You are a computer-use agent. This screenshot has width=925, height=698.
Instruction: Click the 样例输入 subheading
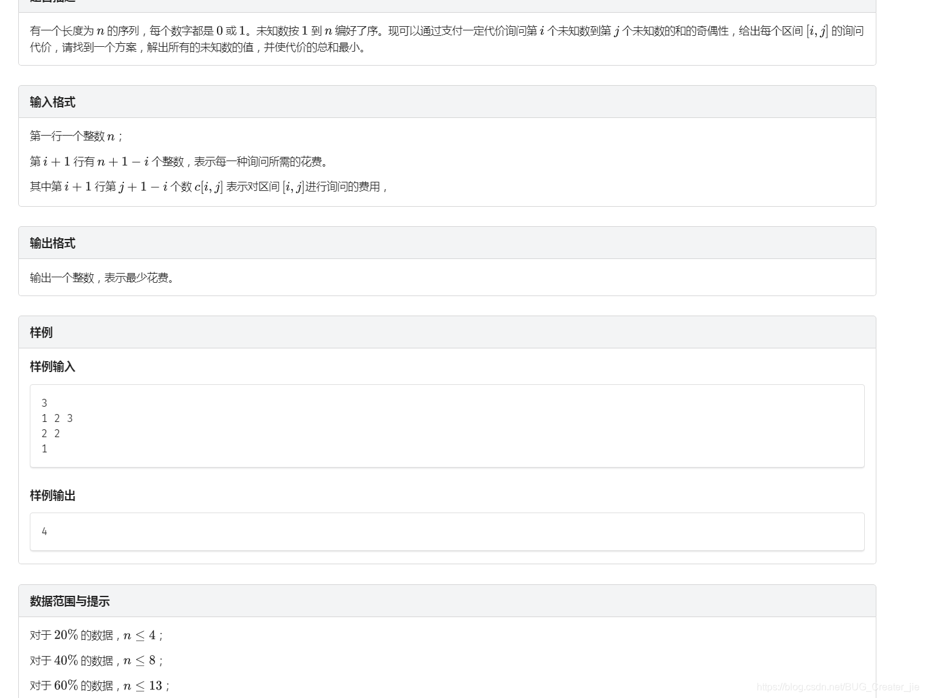tap(52, 367)
